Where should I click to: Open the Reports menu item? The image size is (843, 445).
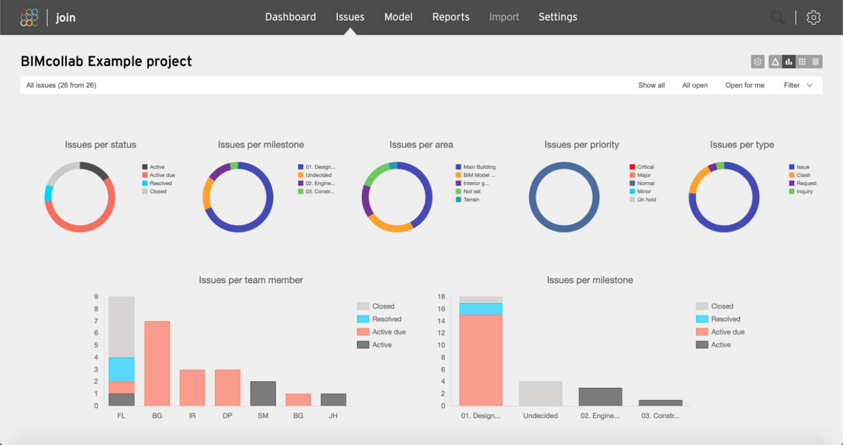coord(450,17)
